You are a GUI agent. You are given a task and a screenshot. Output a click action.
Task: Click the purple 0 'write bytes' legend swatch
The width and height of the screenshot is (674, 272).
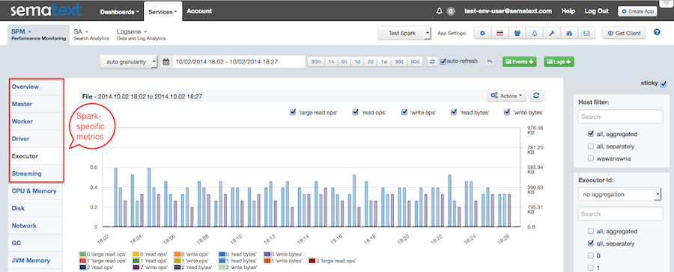pyautogui.click(x=267, y=254)
